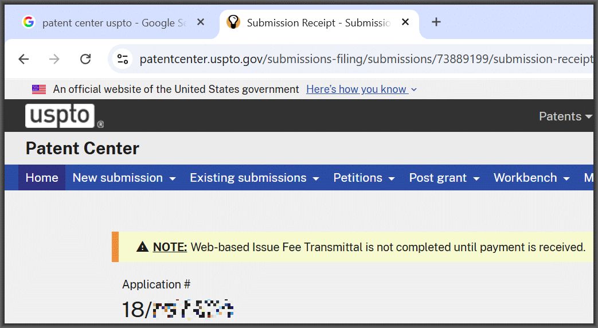Click the US flag icon
This screenshot has width=598, height=328.
[x=39, y=89]
